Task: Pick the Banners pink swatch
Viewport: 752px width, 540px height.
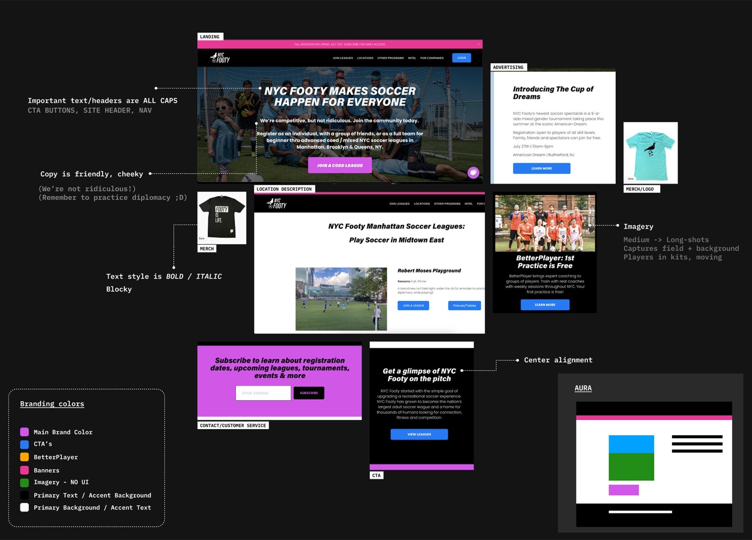Action: tap(25, 470)
